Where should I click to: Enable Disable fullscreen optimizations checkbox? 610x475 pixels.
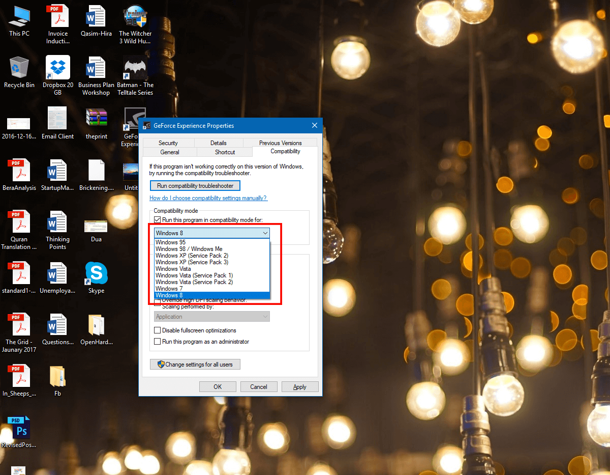(x=158, y=330)
